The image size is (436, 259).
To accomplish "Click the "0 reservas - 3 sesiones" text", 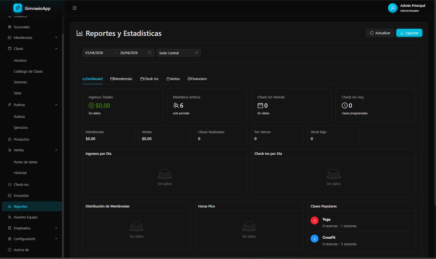I will pos(339,244).
